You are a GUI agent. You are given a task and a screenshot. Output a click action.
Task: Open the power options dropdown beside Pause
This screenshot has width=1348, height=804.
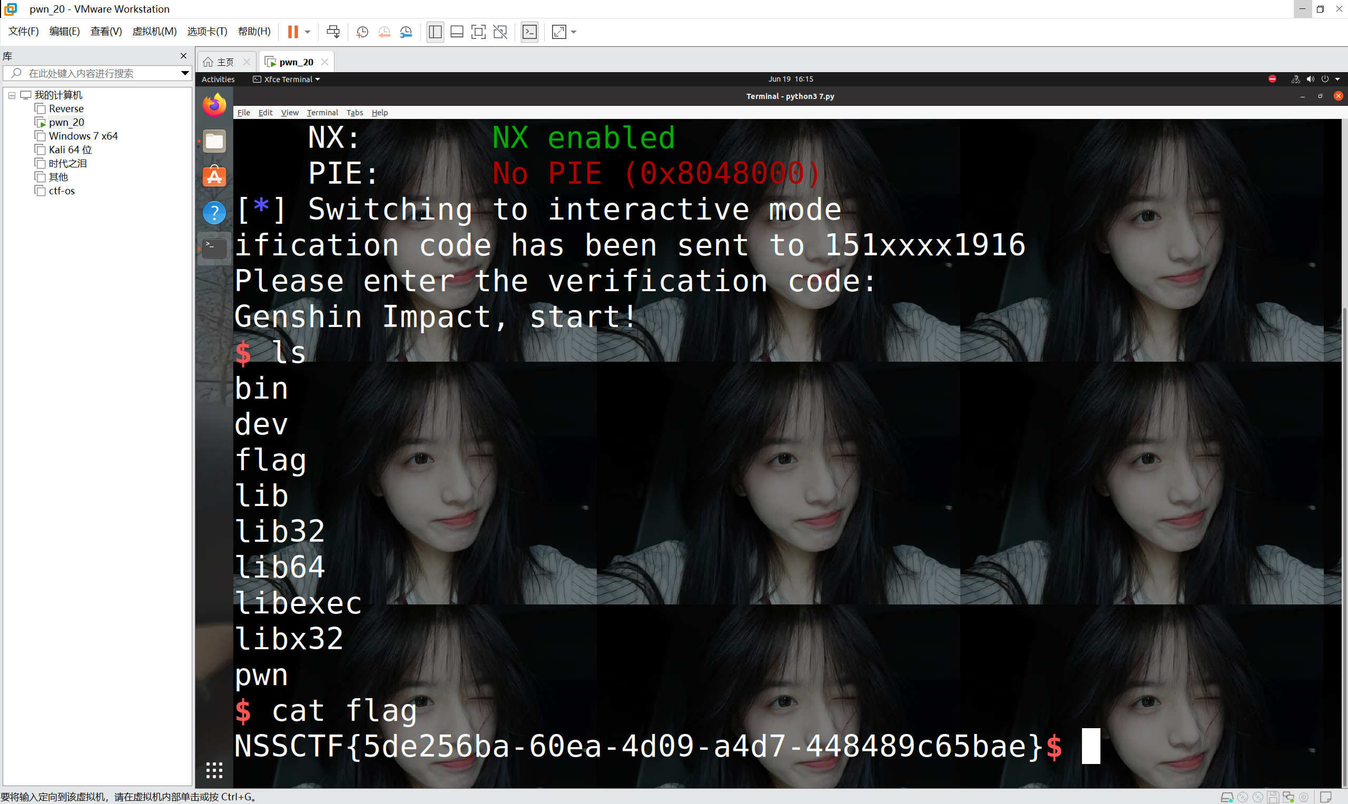coord(307,32)
